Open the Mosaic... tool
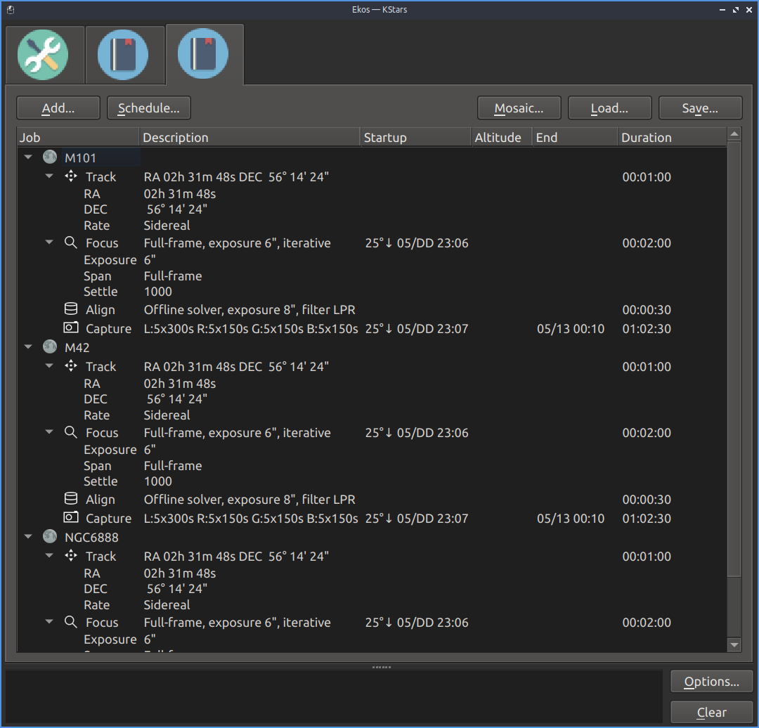Viewport: 759px width, 728px height. coord(519,108)
